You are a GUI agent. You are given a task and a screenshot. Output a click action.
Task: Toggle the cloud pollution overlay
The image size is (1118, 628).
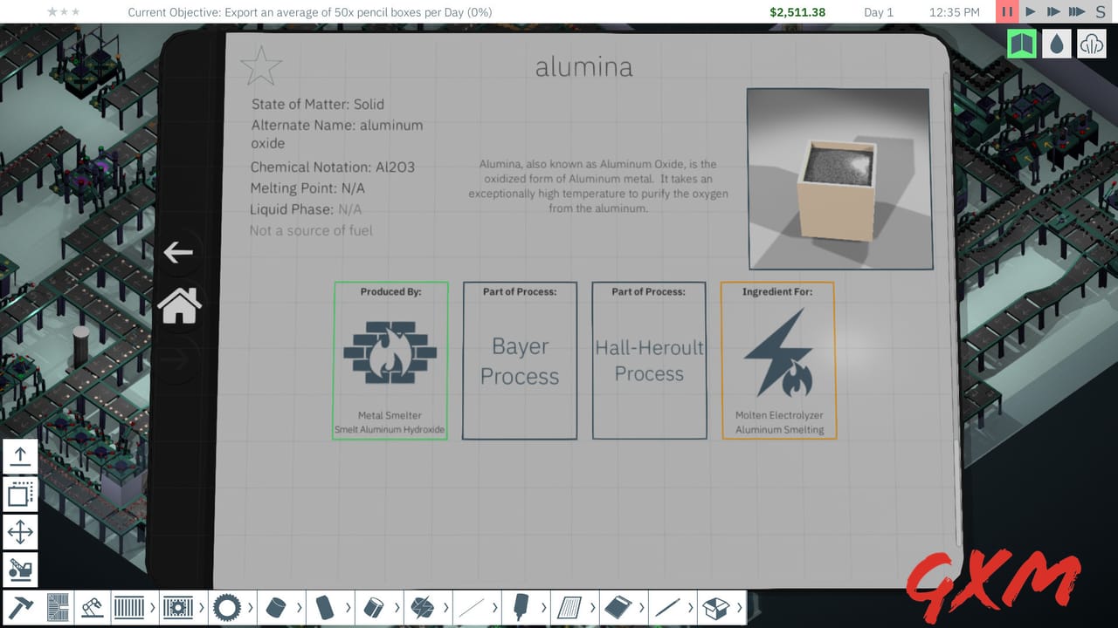(x=1090, y=44)
